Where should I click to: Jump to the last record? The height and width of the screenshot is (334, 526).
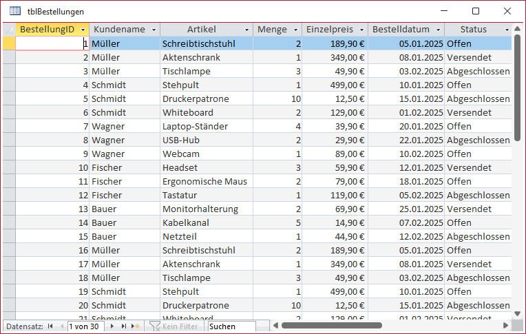click(124, 326)
